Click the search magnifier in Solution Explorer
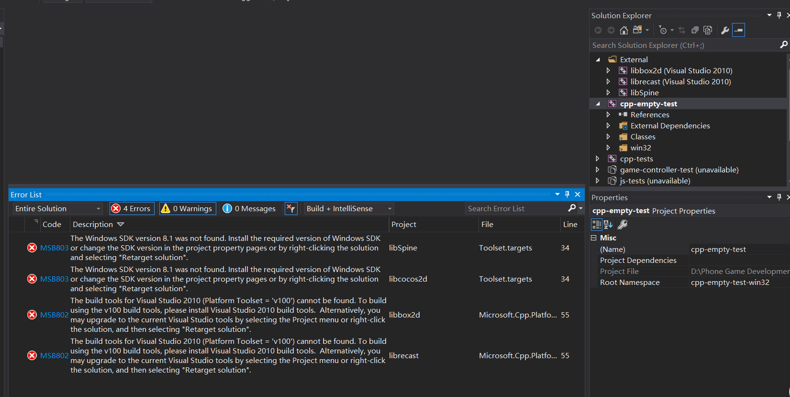 click(x=784, y=45)
